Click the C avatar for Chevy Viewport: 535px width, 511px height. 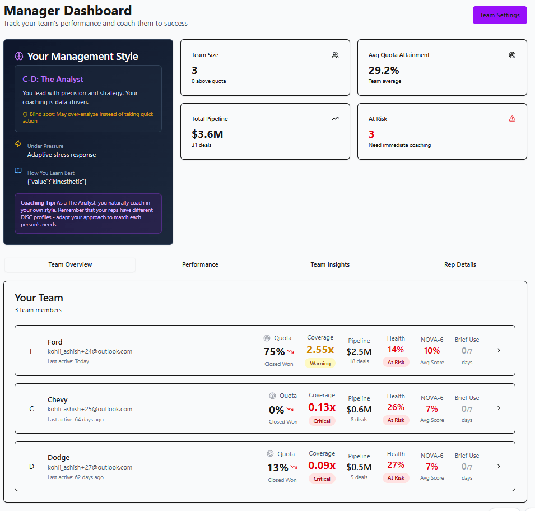tap(31, 409)
